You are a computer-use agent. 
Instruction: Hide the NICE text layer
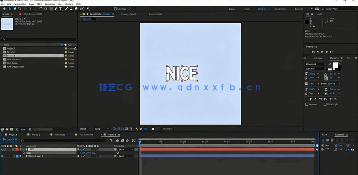pos(2,149)
